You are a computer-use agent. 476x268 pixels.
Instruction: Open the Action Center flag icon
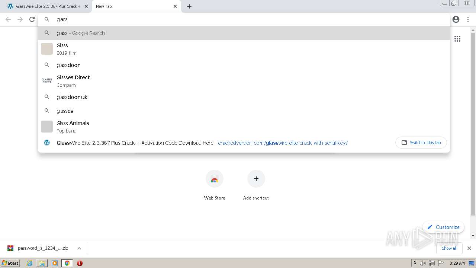(441, 263)
